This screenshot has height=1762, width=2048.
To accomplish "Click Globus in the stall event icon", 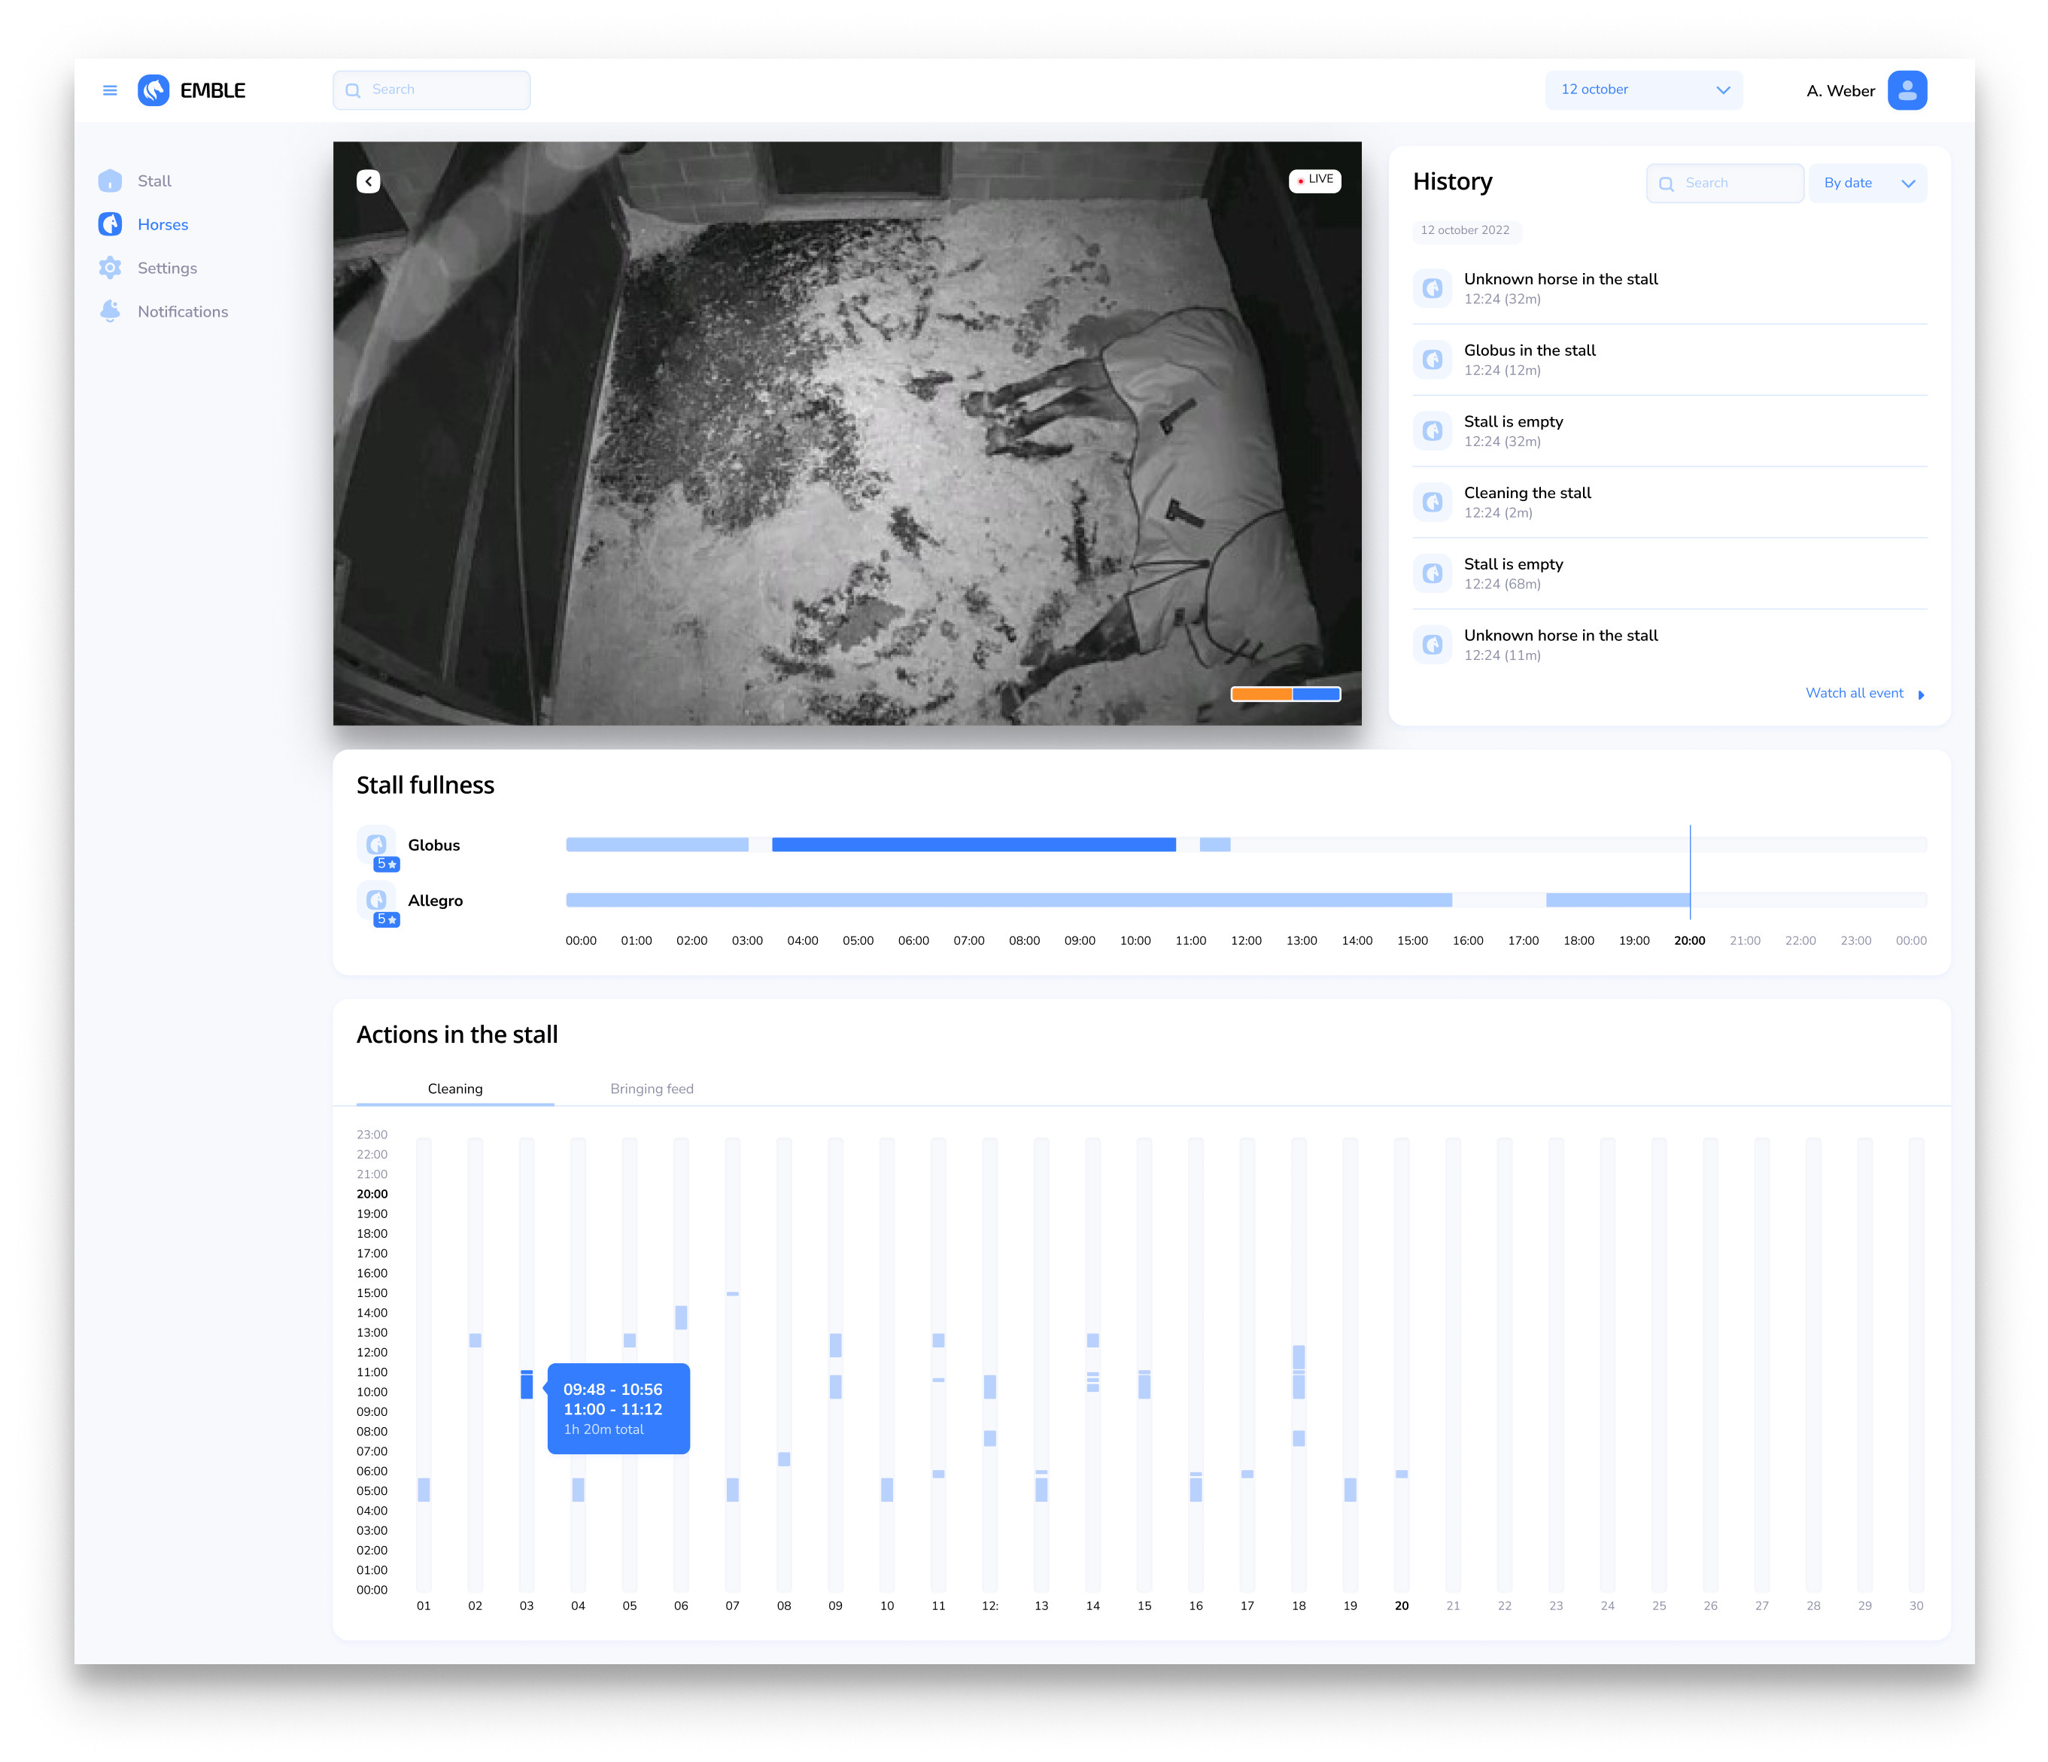I will [x=1433, y=360].
